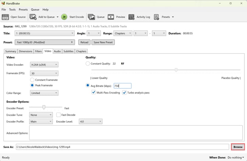
Task: Expand the toolbar Presets dropdown arrow
Action: click(x=173, y=17)
